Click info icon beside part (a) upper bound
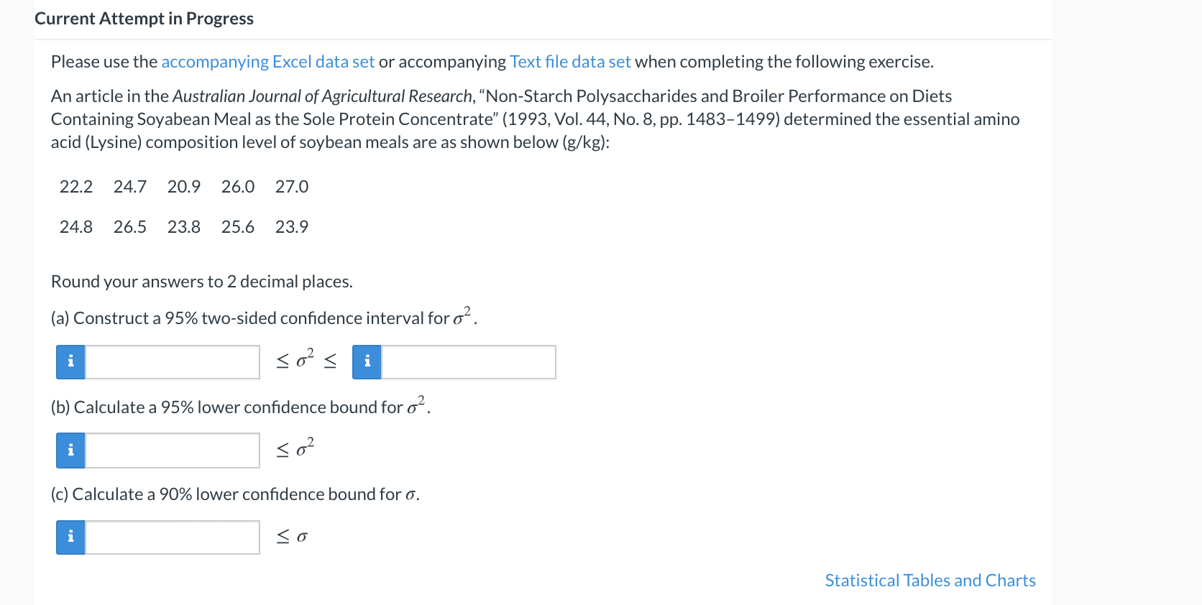Image resolution: width=1202 pixels, height=605 pixels. (367, 361)
